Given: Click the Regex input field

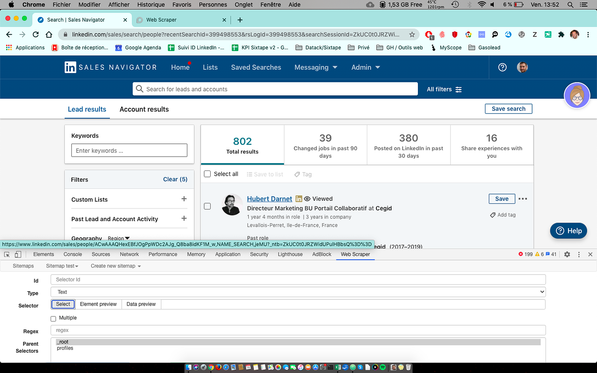Looking at the screenshot, I should [298, 330].
